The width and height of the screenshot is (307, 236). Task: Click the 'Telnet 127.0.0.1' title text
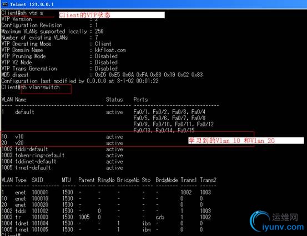(32, 4)
